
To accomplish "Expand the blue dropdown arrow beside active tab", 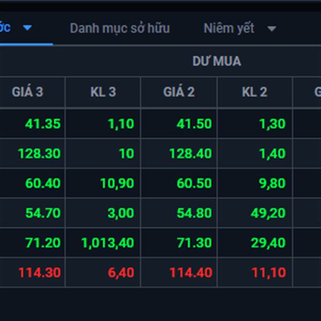I will tap(27, 27).
